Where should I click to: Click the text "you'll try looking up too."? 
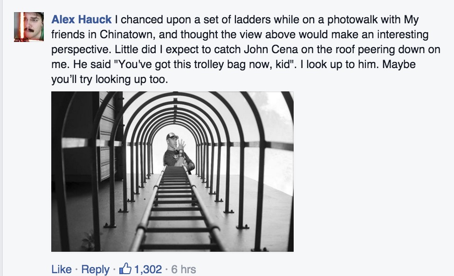(109, 80)
